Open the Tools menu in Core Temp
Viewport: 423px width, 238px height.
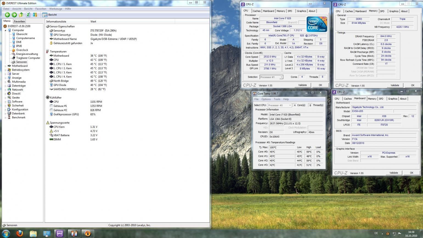[277, 99]
